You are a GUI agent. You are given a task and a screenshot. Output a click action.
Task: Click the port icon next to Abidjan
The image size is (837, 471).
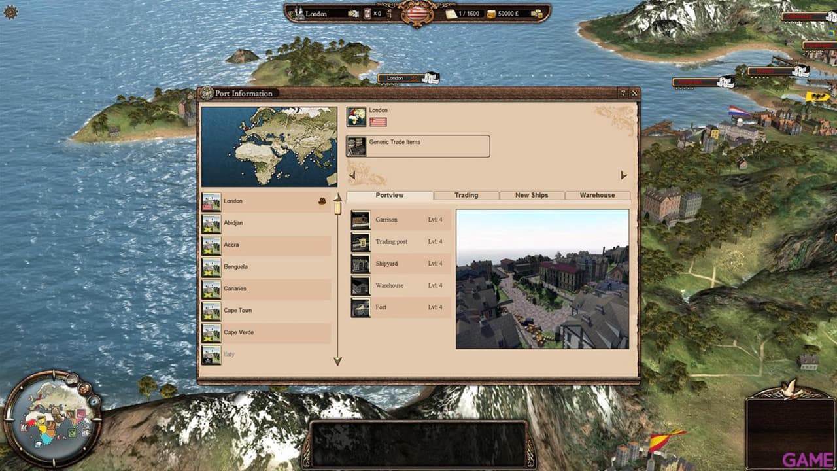point(211,224)
